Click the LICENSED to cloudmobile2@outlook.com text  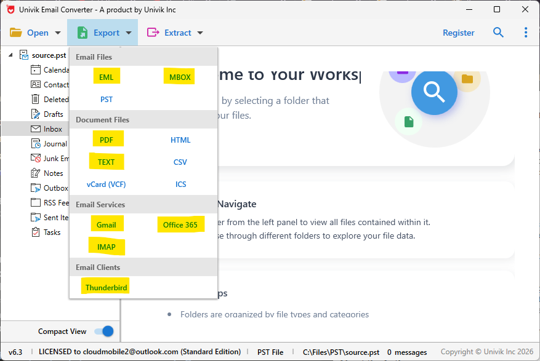[140, 352]
